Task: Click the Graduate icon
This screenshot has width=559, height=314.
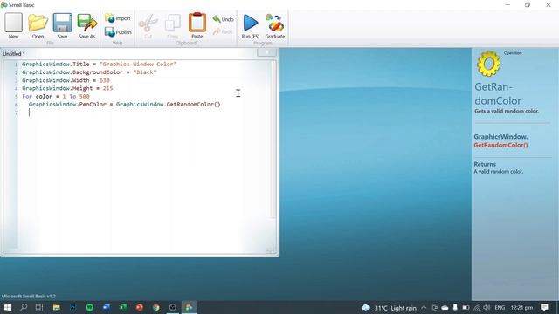Action: [275, 25]
